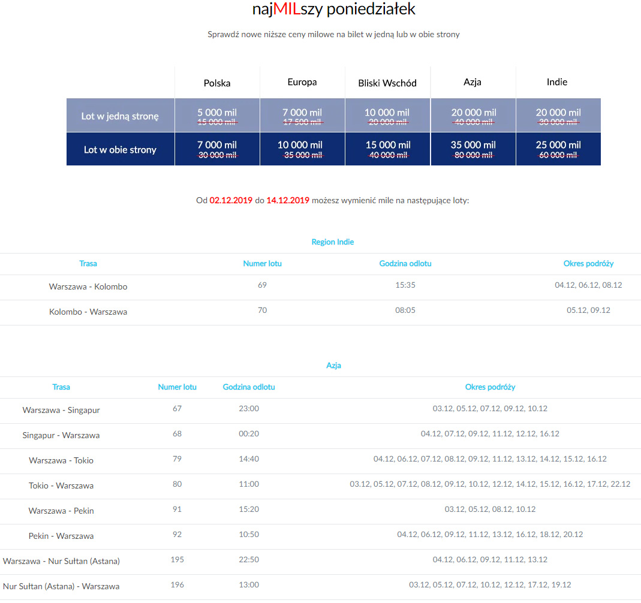Click flight number "67"
This screenshot has height=603, width=641.
177,408
